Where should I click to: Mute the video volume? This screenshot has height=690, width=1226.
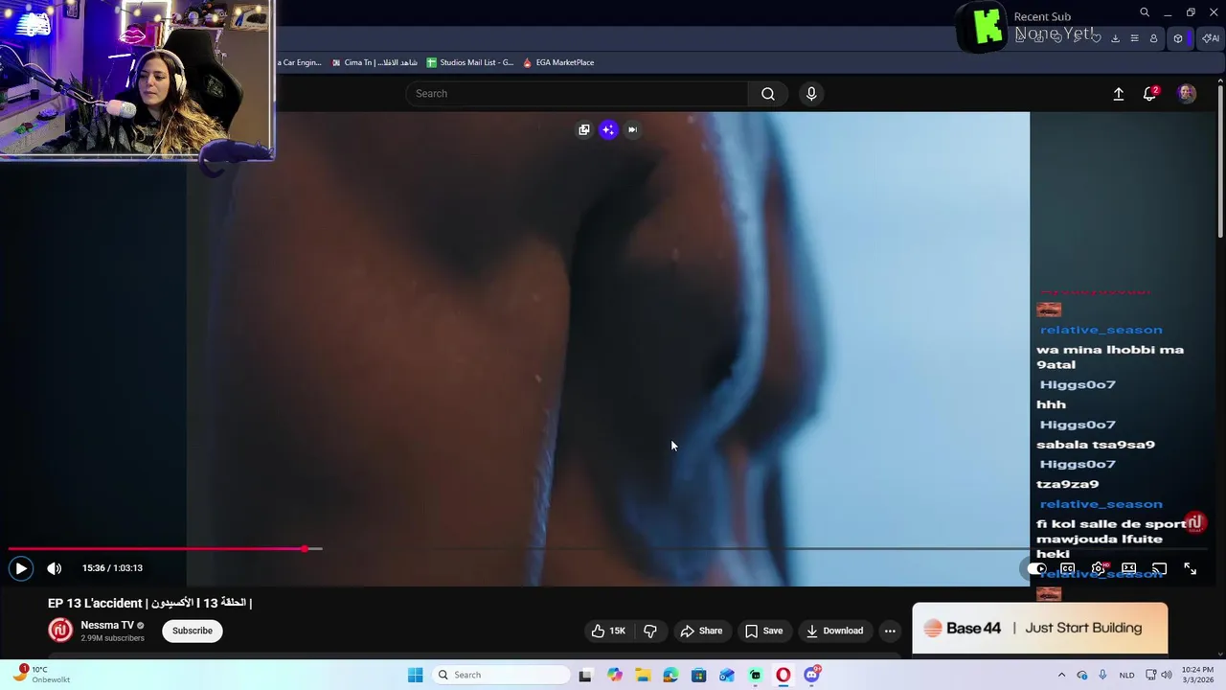55,568
